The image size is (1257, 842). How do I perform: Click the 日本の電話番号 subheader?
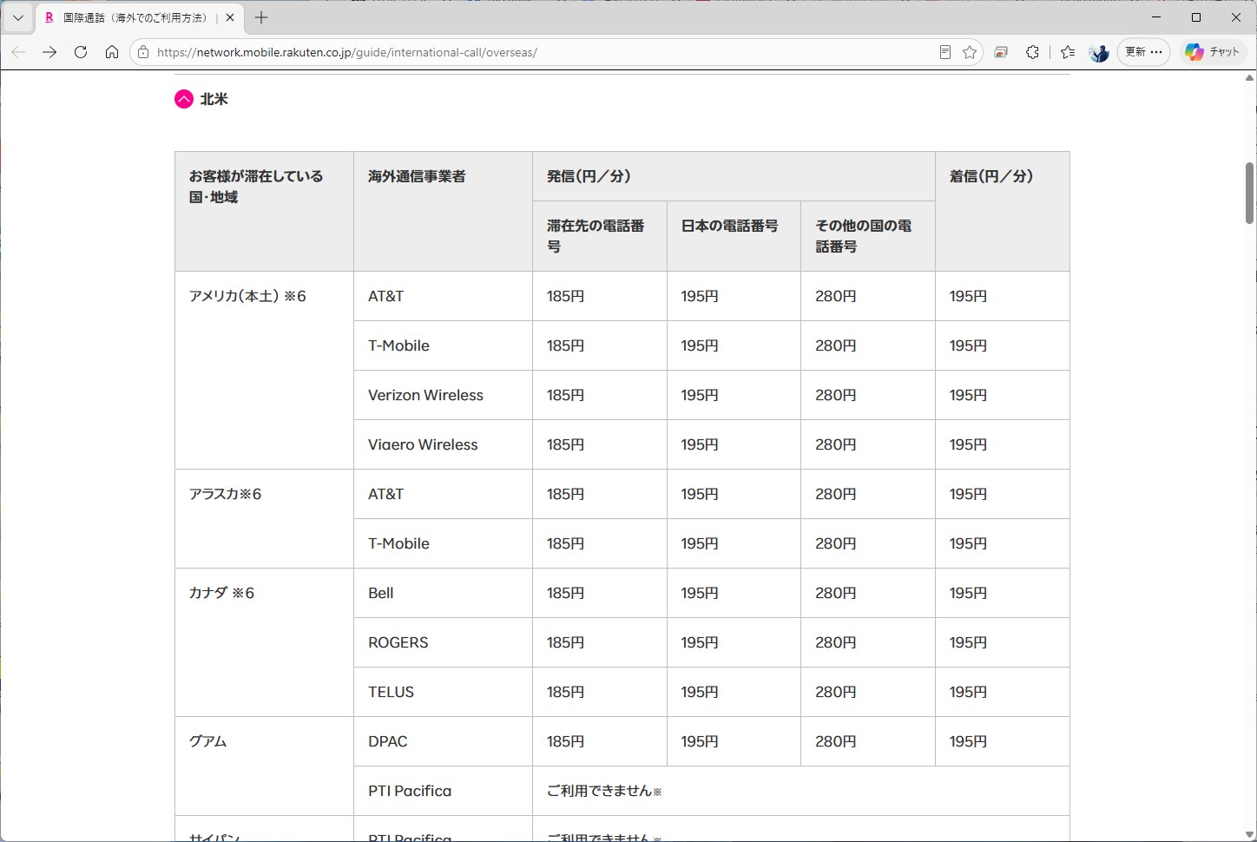coord(734,236)
